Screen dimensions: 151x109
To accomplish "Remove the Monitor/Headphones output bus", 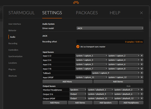I will click(x=142, y=90).
